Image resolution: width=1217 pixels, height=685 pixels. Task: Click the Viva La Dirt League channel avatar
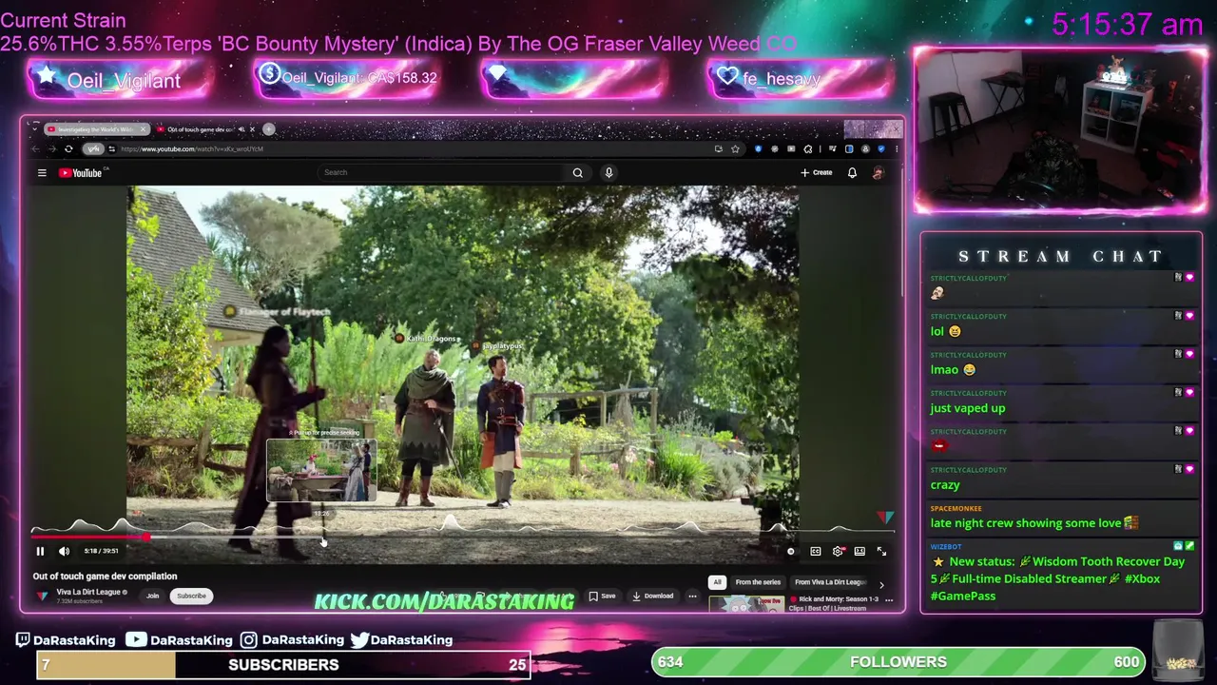[42, 596]
